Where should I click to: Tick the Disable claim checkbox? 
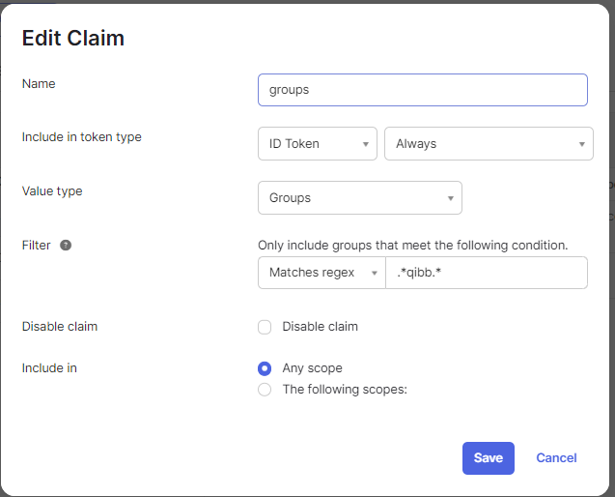click(265, 327)
